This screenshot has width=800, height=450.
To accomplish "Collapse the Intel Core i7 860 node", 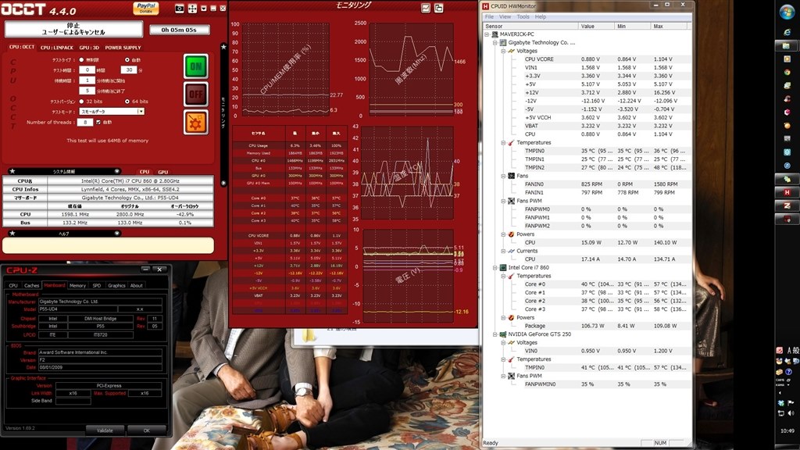I will click(495, 267).
